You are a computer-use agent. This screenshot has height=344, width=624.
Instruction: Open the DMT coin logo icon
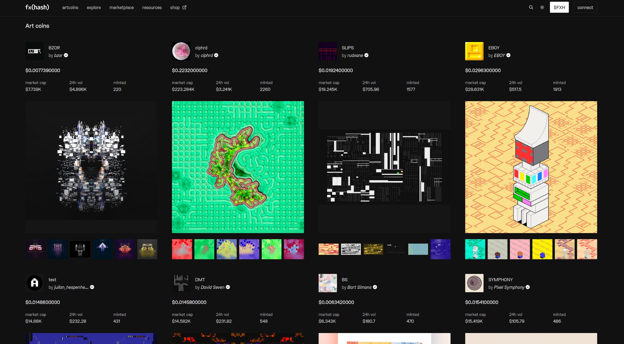click(x=181, y=283)
